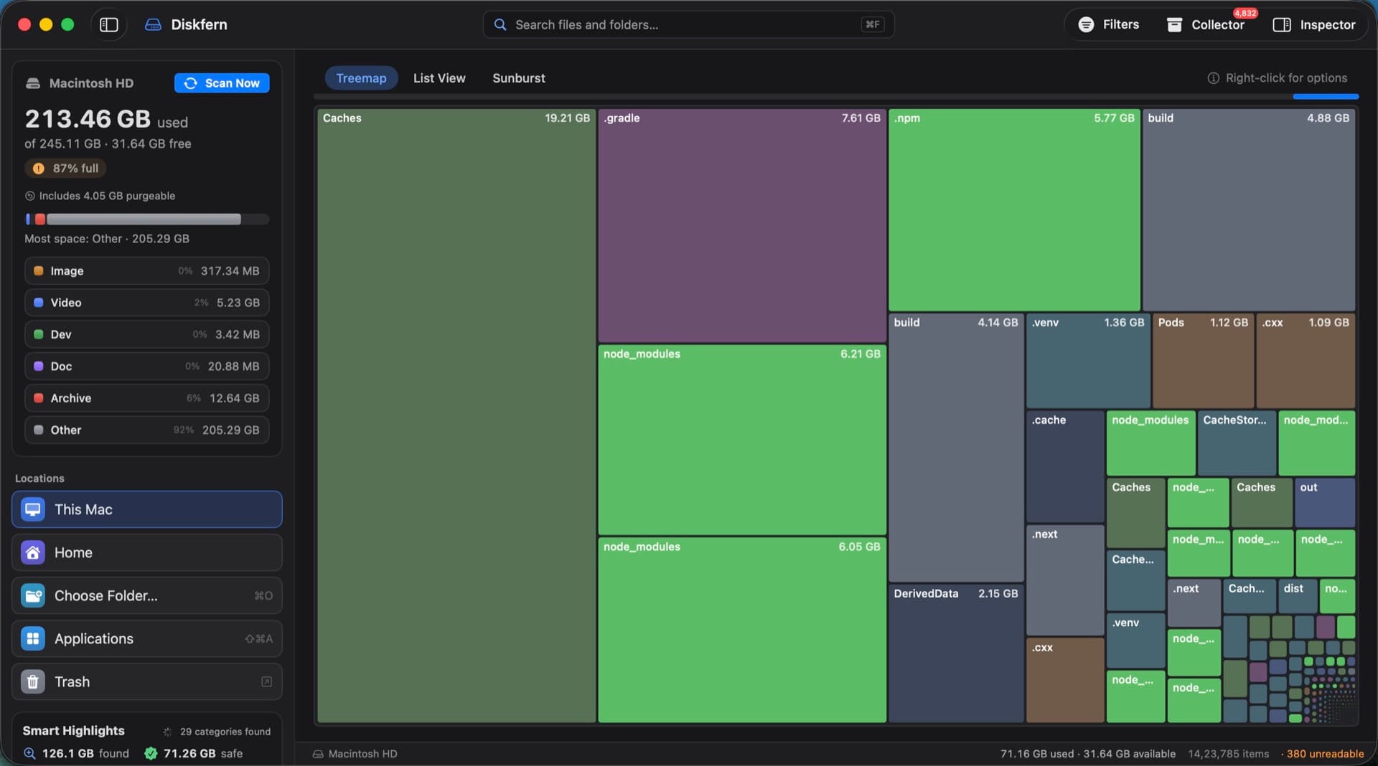Screen dimensions: 1378x766
Task: Select the CacheStor... treemap block
Action: pos(1237,443)
